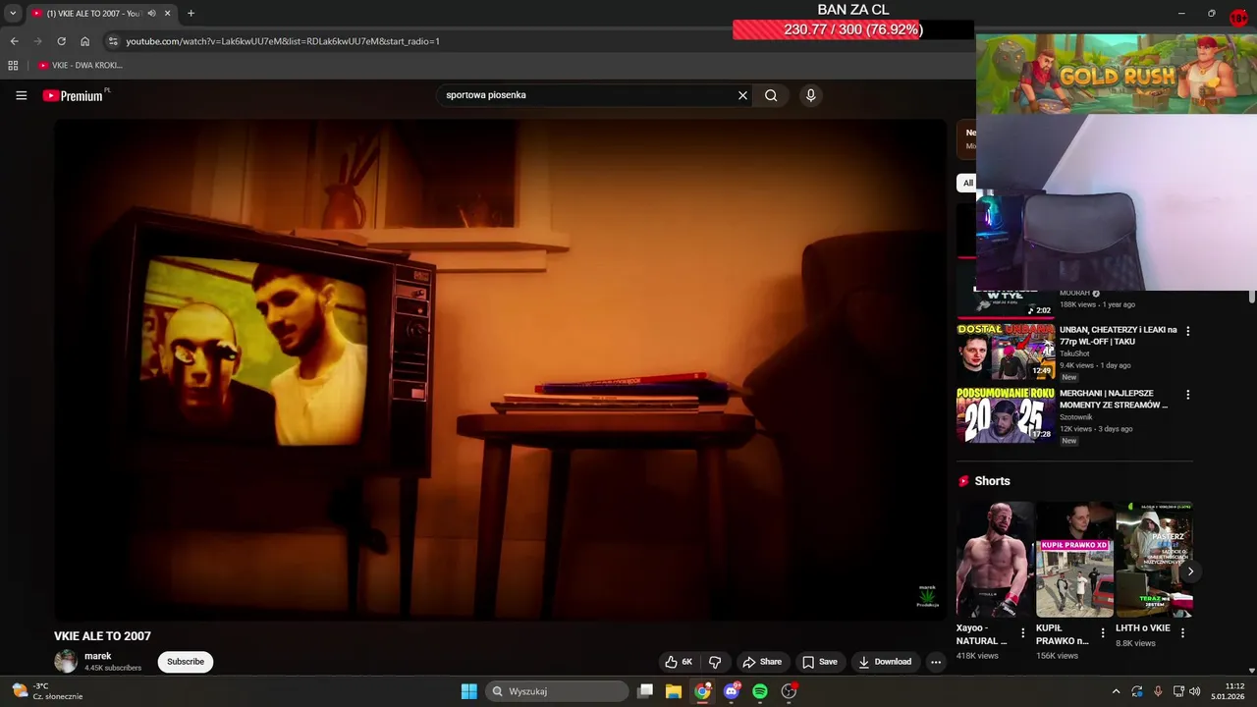1257x707 pixels.
Task: Click the marek watermark in video corner
Action: [927, 596]
